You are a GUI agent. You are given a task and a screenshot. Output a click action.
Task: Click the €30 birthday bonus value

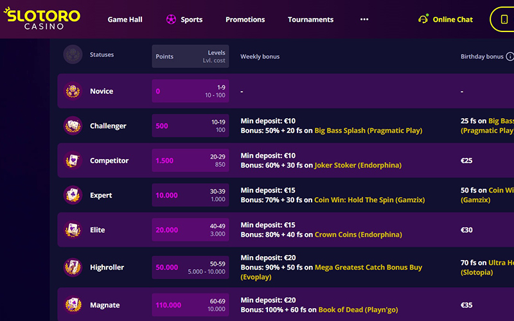click(466, 230)
